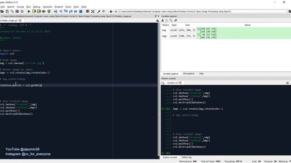Run current cell toolbar icon

[x=34, y=11]
